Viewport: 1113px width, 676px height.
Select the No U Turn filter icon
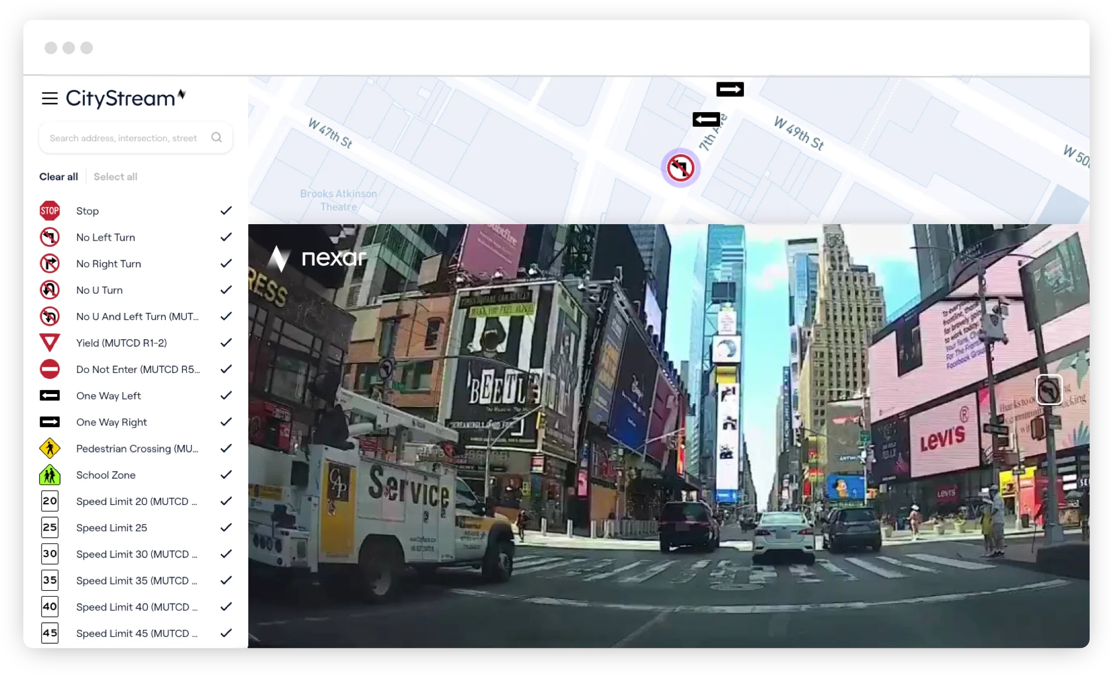pos(50,290)
